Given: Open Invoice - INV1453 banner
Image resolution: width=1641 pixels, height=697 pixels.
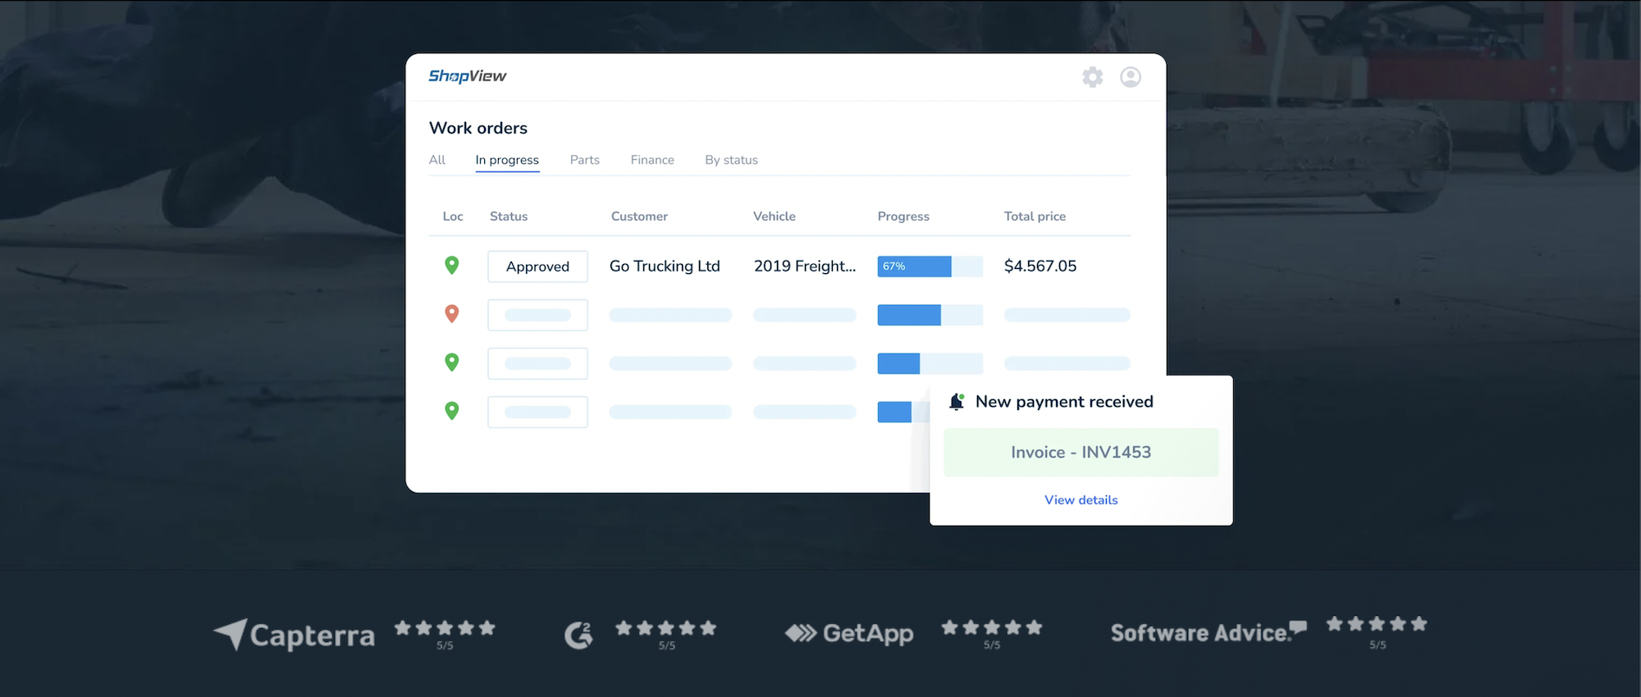Looking at the screenshot, I should click(1081, 453).
